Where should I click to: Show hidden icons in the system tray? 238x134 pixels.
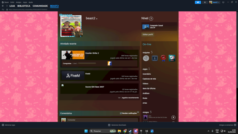[208, 131]
